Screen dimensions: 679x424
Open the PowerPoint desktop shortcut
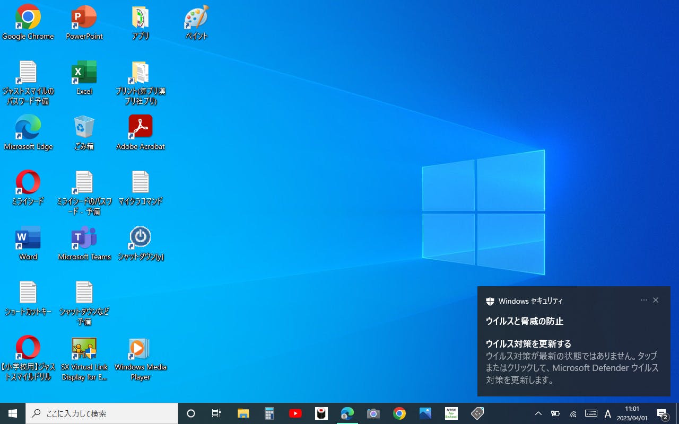(84, 18)
